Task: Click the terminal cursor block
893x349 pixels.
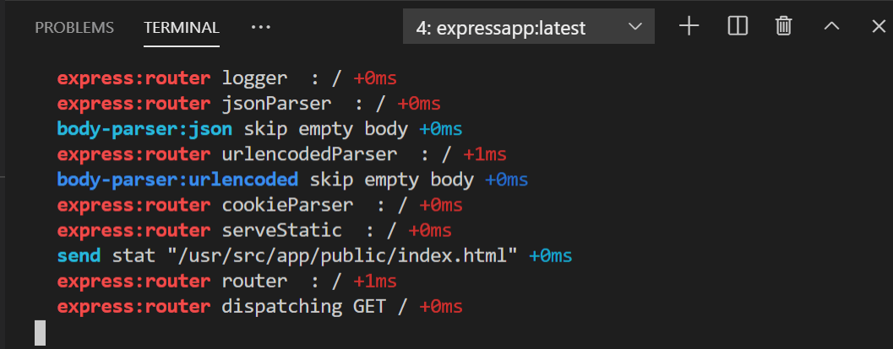Action: tap(40, 333)
